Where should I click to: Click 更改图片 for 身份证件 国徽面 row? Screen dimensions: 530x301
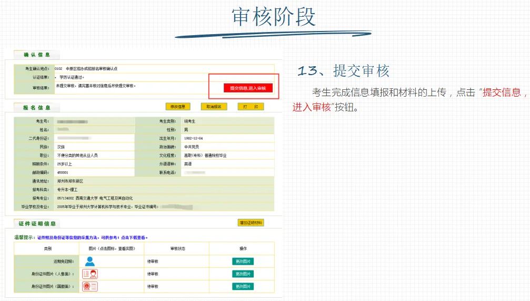(243, 286)
